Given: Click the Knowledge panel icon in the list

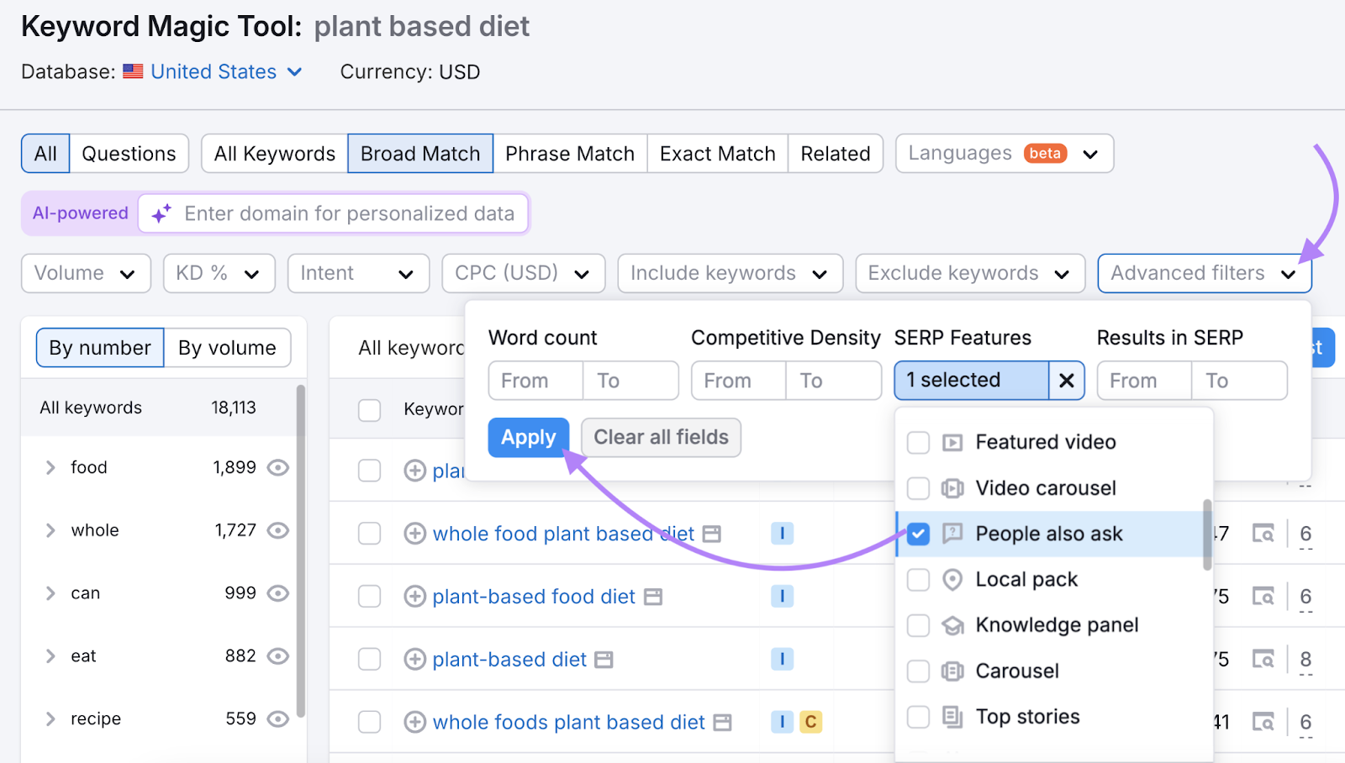Looking at the screenshot, I should tap(951, 624).
